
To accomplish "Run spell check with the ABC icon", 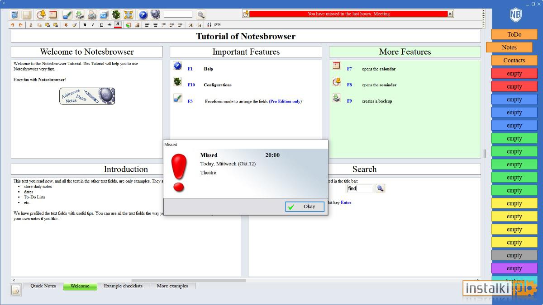I will (x=218, y=25).
